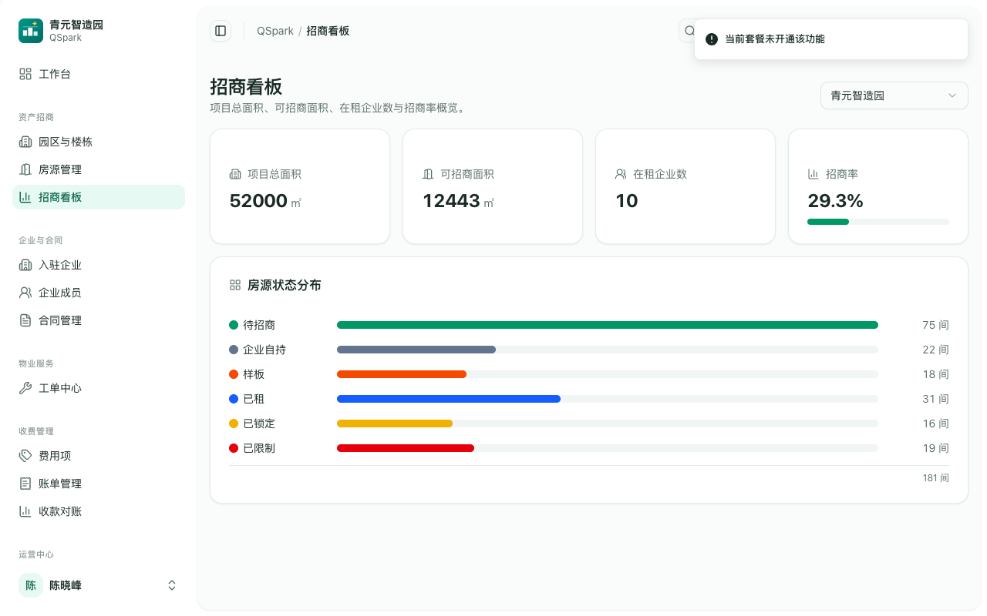Open 工单中心 text in sidebar
987x616 pixels.
[60, 388]
